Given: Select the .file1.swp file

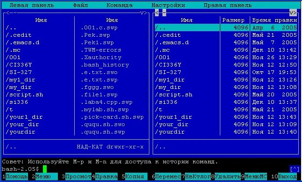Looking at the screenshot, I should 99,95.
